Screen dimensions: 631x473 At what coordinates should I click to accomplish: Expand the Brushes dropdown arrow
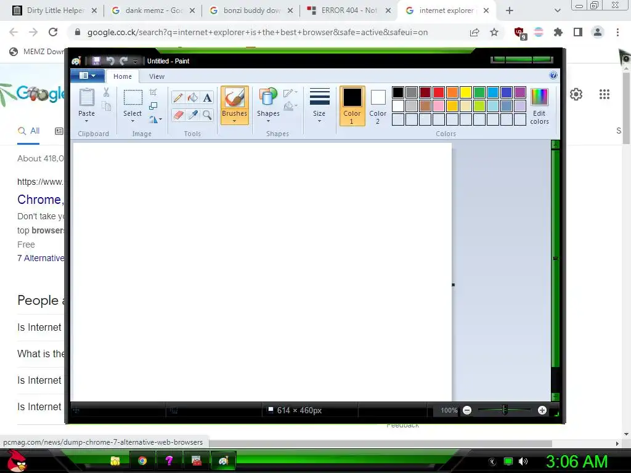pos(235,121)
